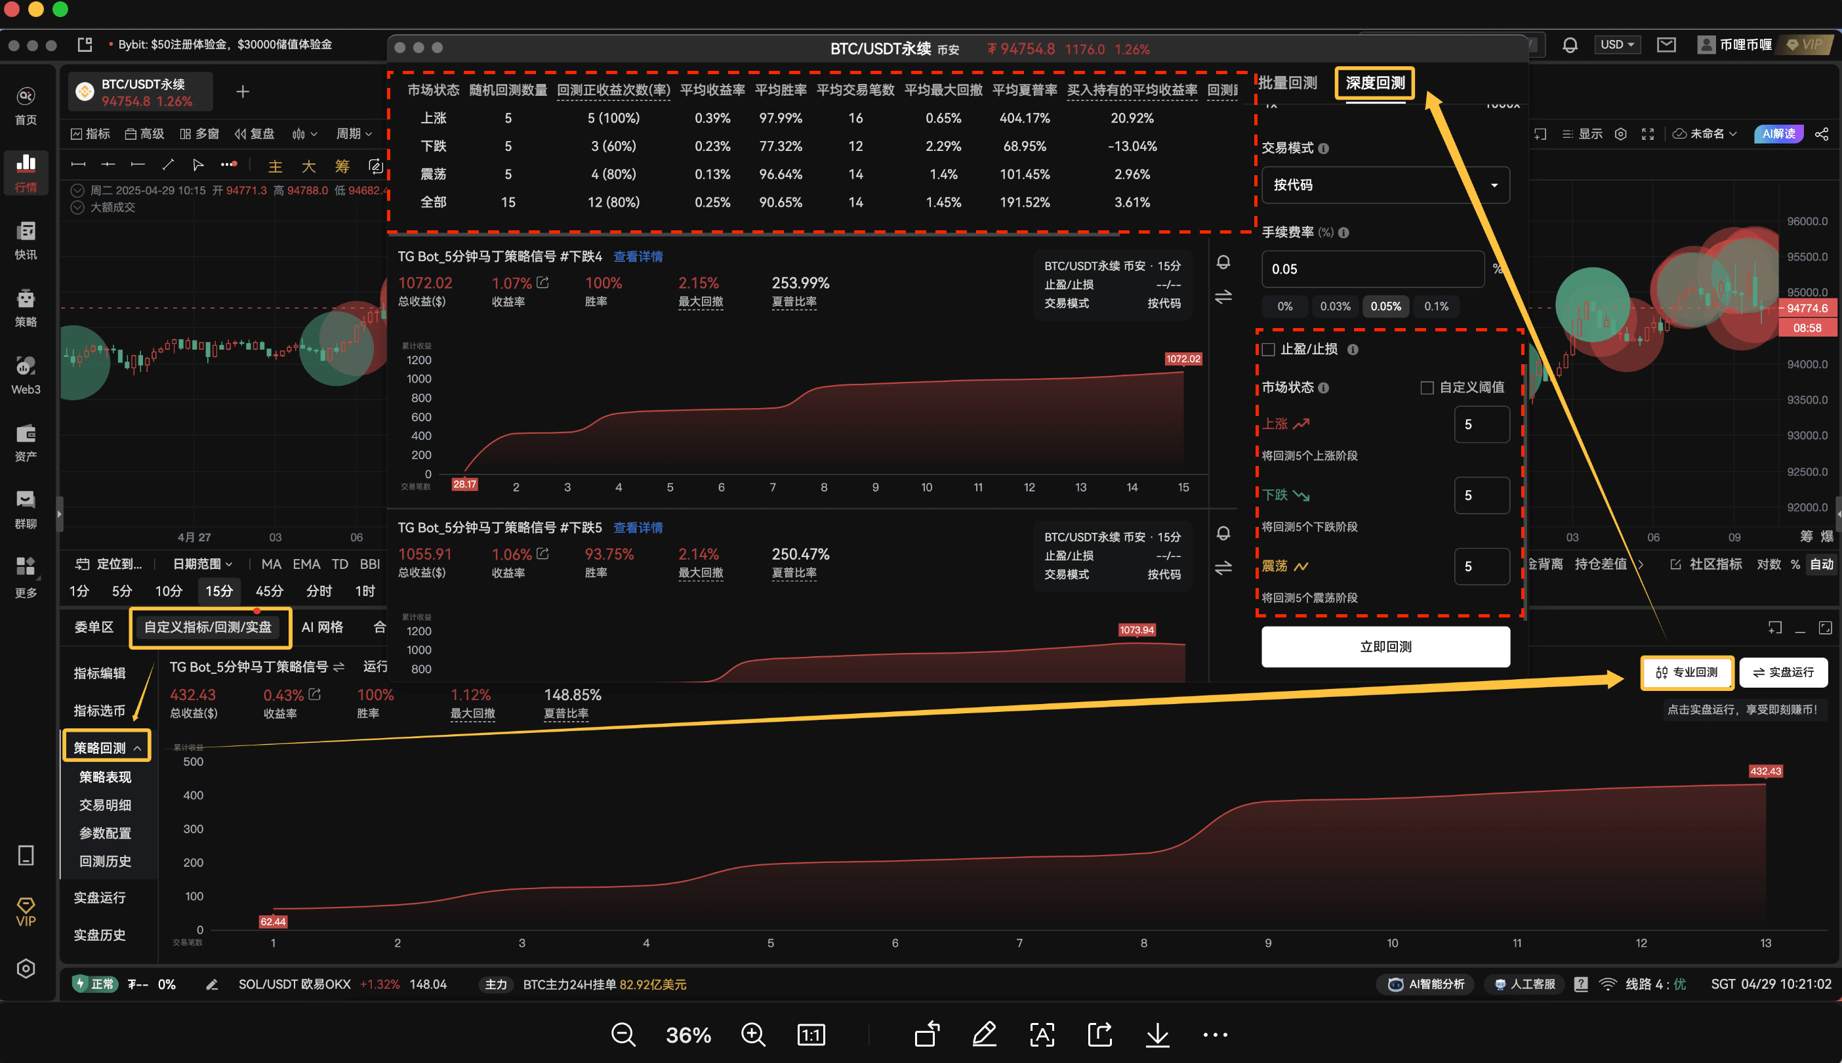The height and width of the screenshot is (1063, 1842).
Task: Switch to the 委单区 tab
Action: [94, 627]
